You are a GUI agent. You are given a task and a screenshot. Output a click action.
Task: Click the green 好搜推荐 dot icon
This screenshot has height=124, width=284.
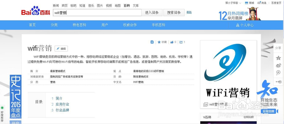(x=2, y=108)
